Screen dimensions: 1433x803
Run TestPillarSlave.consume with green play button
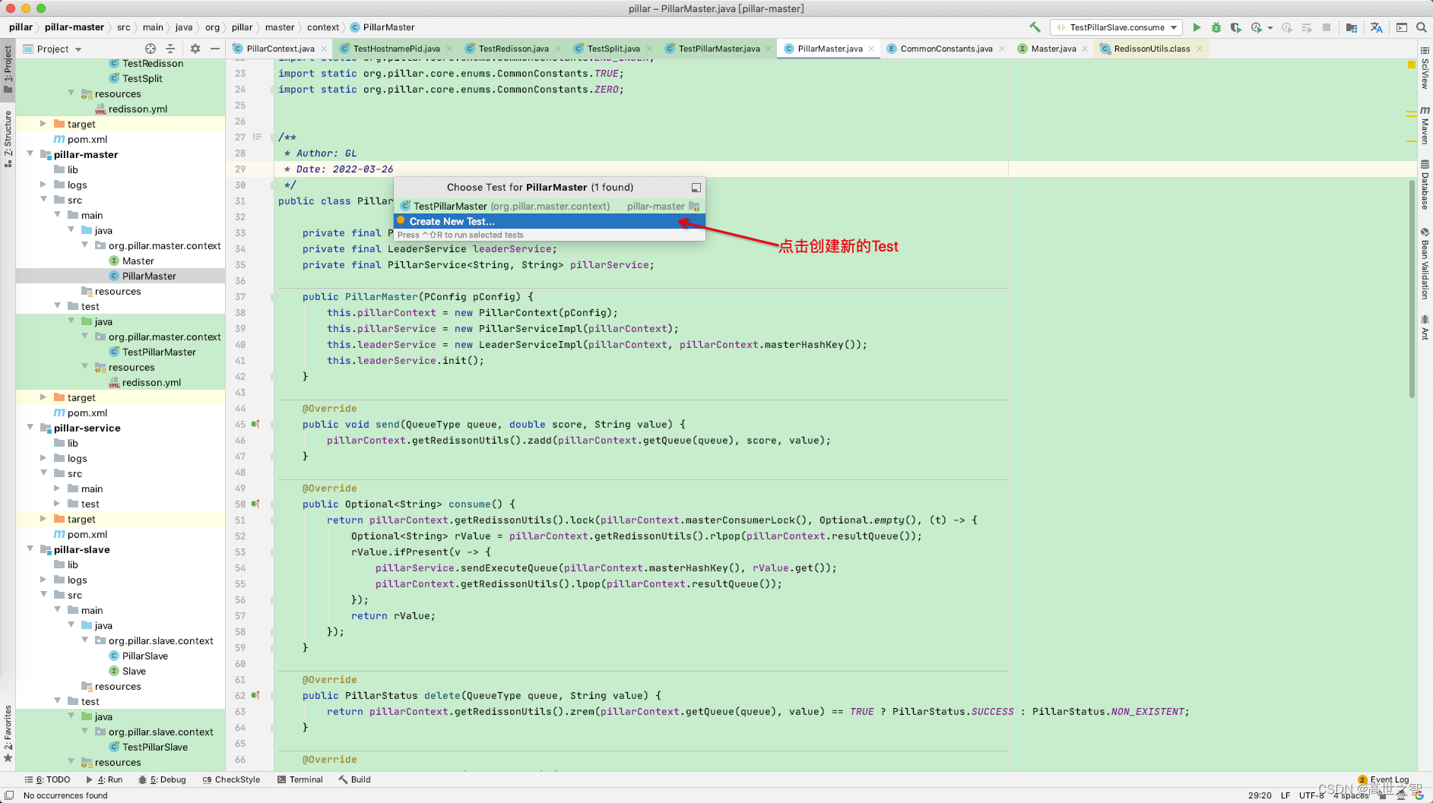coord(1197,27)
